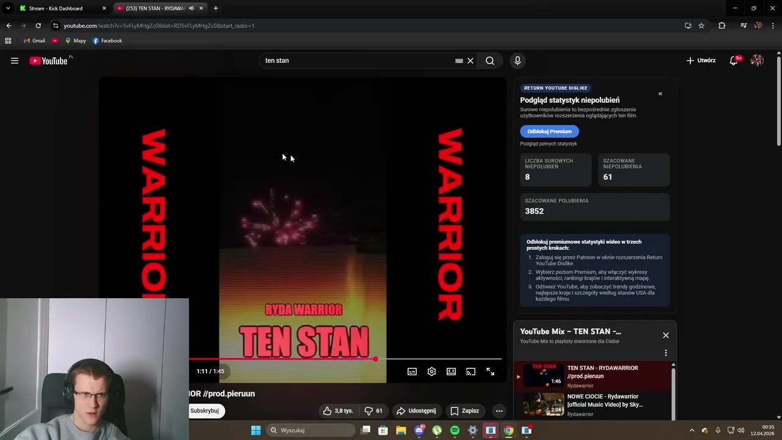This screenshot has width=782, height=440.
Task: Open the YouTube Mix three-dot options menu
Action: (x=666, y=353)
